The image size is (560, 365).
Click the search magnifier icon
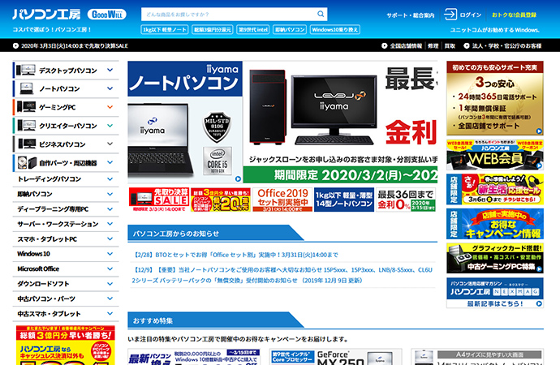pyautogui.click(x=321, y=14)
